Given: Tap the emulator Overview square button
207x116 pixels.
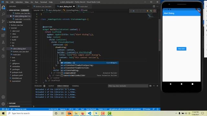Looking at the screenshot, I should pyautogui.click(x=192, y=84).
